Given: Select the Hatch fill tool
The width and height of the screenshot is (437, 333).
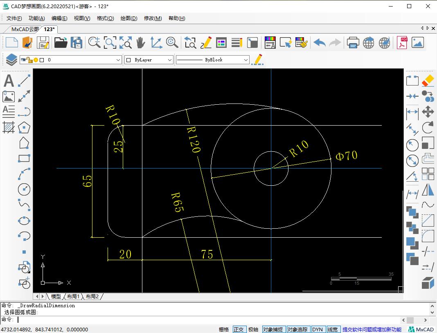Looking at the screenshot, I should [x=9, y=128].
